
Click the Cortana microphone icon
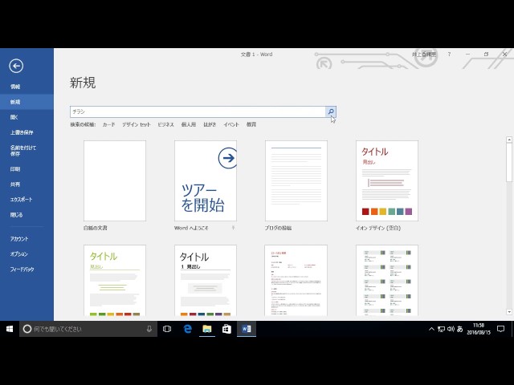pyautogui.click(x=149, y=329)
